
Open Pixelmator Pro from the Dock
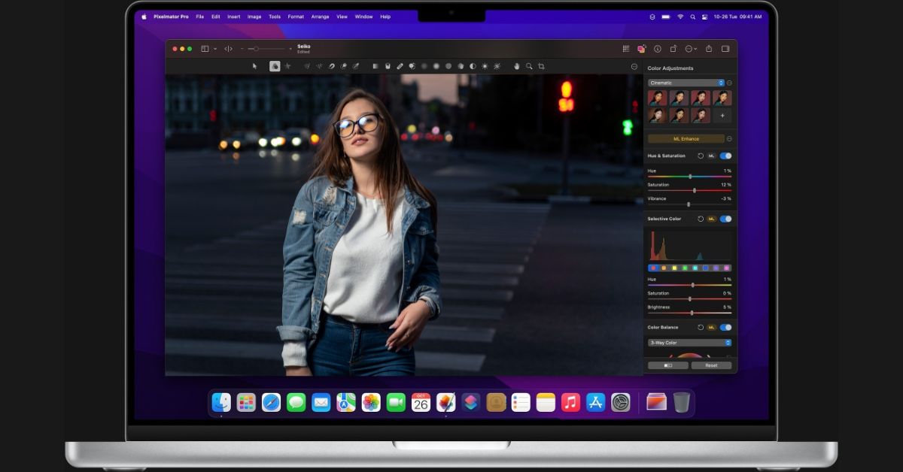[x=446, y=403]
